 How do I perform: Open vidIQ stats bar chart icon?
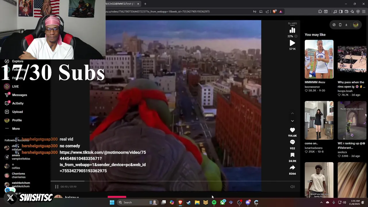click(292, 30)
